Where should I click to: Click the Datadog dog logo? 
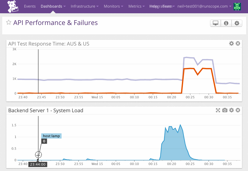(x=12, y=6)
